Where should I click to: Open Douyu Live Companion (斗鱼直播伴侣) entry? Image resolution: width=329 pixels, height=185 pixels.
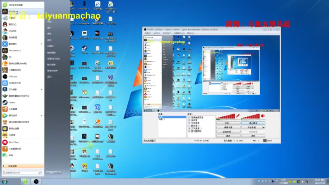tap(23, 148)
